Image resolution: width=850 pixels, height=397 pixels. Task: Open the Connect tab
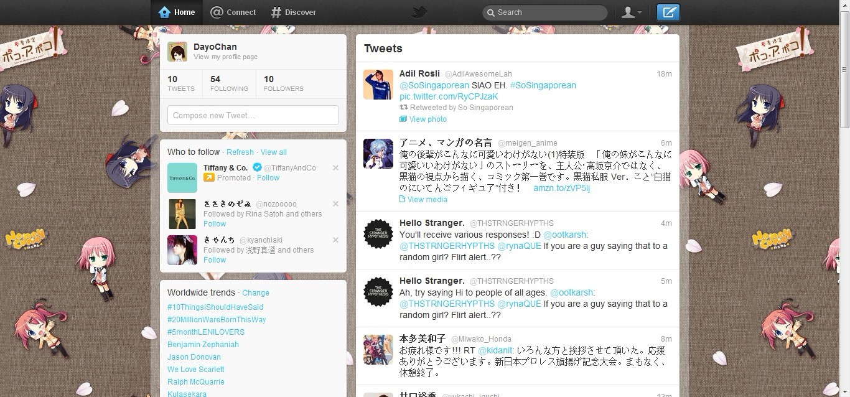(233, 12)
